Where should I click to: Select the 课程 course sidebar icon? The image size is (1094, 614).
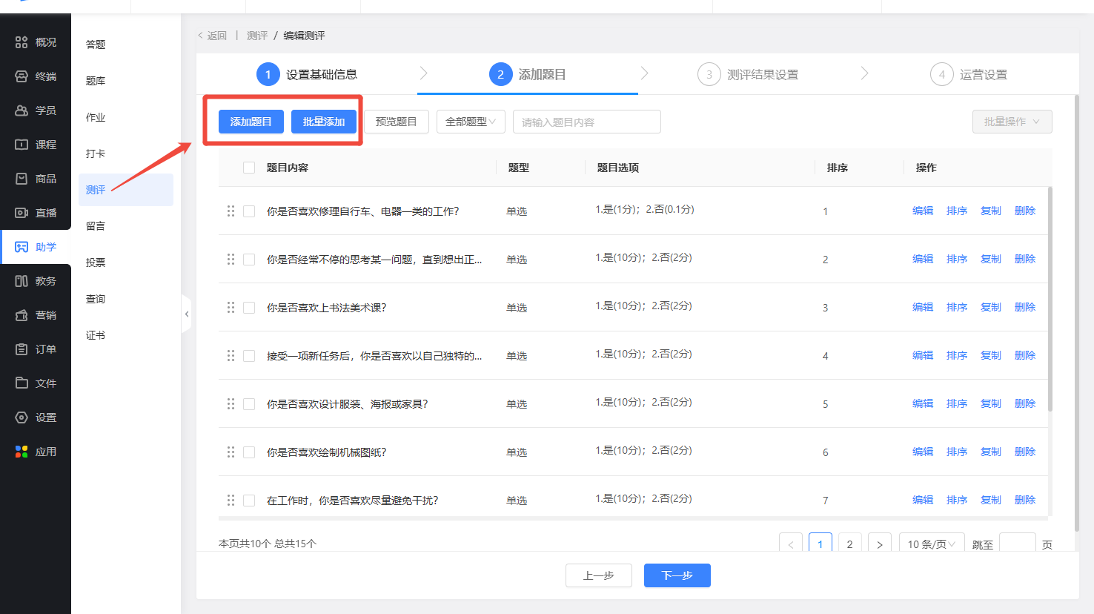tap(21, 145)
